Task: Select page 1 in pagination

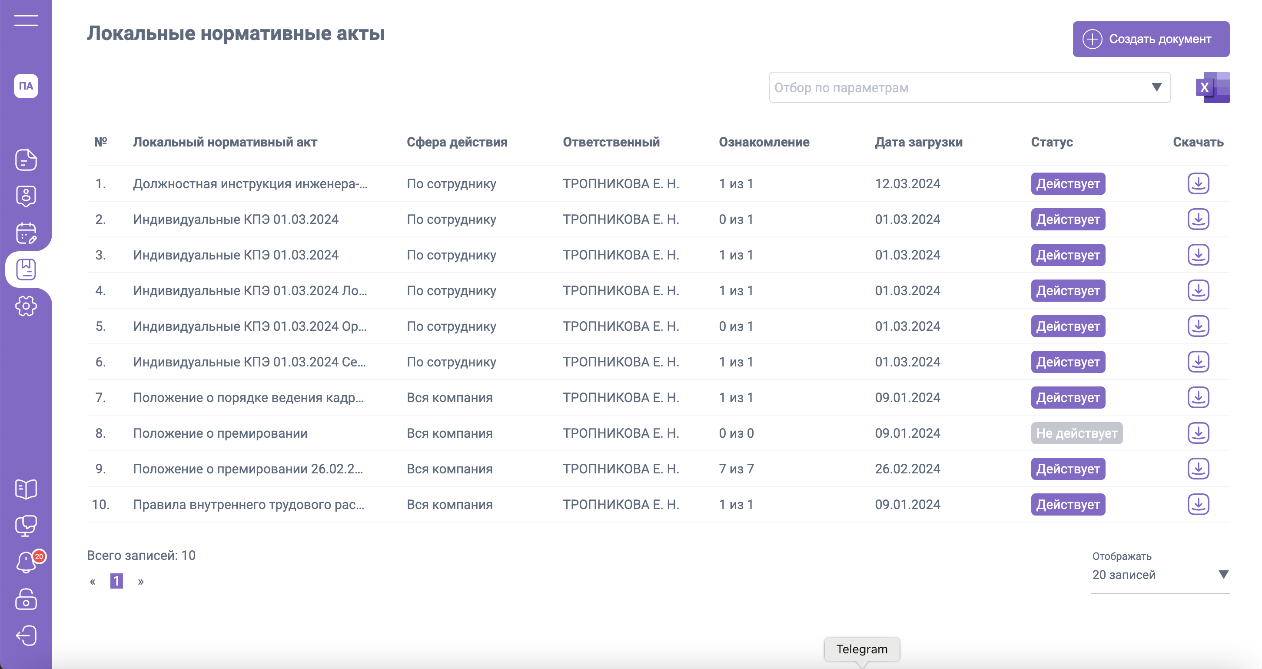Action: tap(116, 581)
